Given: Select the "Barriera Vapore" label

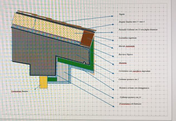Looking at the screenshot, I should point(126,54).
